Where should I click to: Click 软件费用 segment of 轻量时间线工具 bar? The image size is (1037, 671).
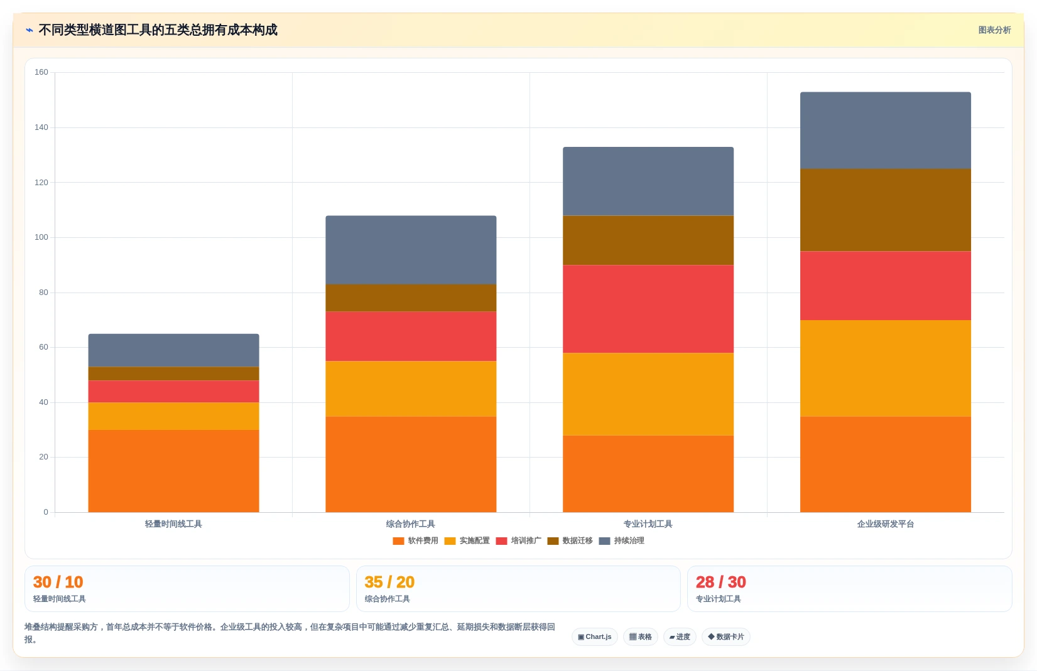pos(173,471)
